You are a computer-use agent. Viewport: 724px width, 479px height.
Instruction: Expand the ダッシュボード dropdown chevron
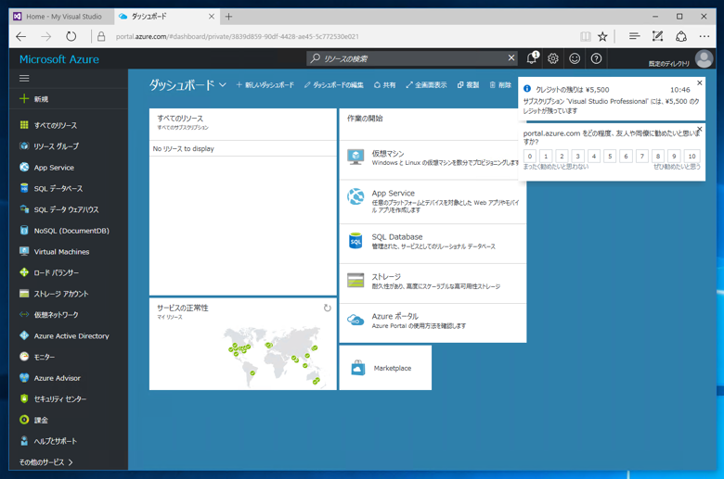223,85
